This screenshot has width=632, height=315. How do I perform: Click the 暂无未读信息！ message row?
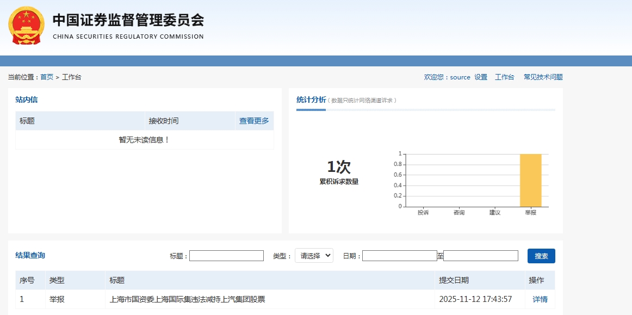coord(144,140)
